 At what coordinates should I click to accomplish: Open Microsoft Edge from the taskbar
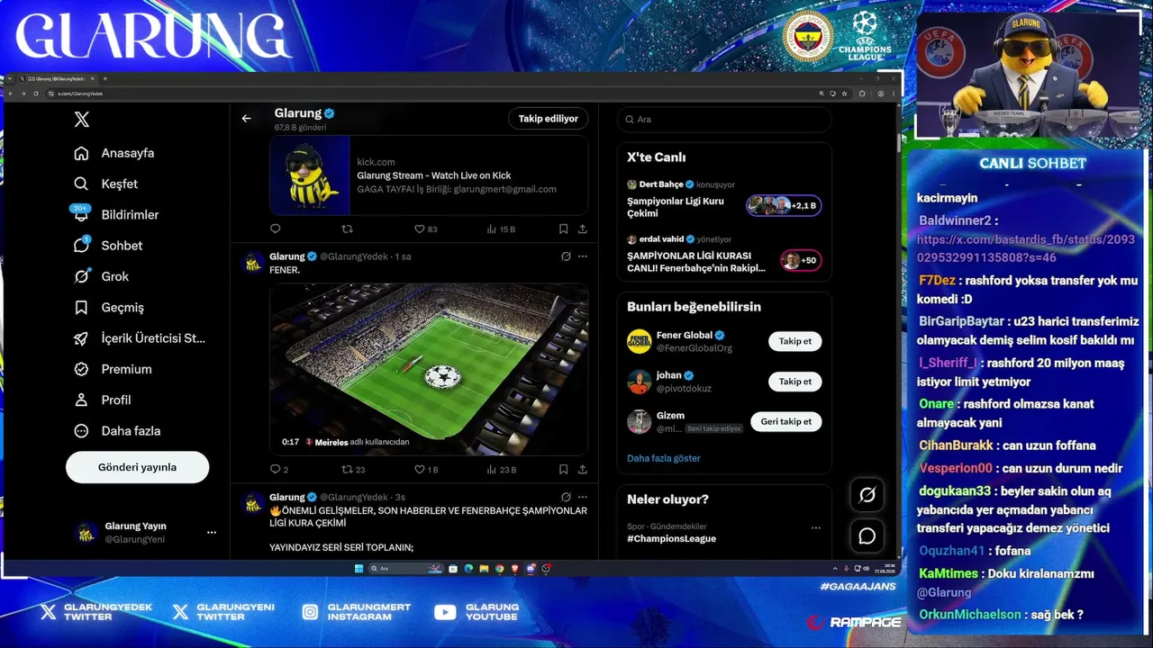[x=468, y=569]
